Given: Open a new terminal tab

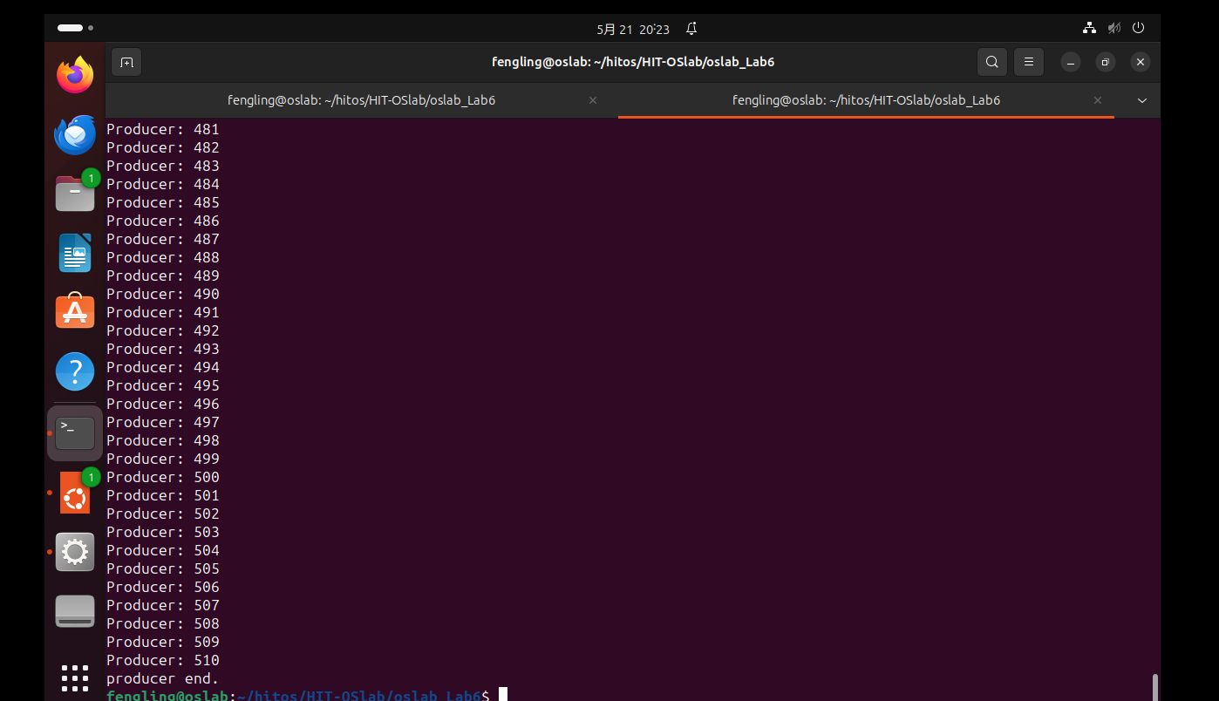Looking at the screenshot, I should (x=126, y=62).
